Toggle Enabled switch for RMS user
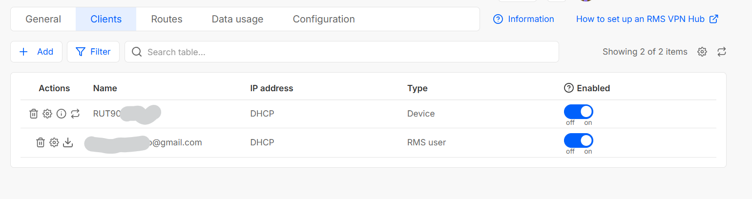The height and width of the screenshot is (199, 752). point(579,140)
